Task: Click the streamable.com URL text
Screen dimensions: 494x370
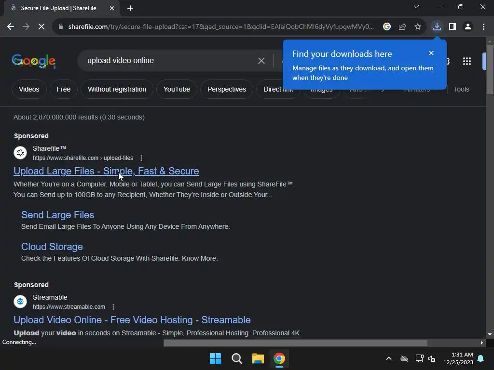Action: 69,307
